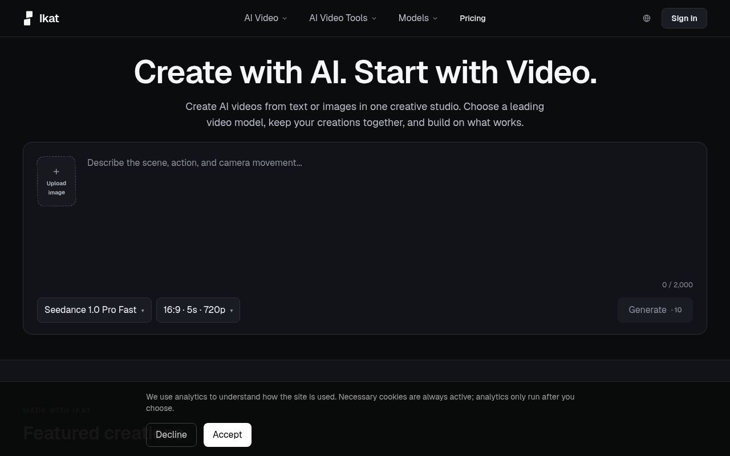Viewport: 730px width, 456px height.
Task: Click the plus Upload image tile
Action: [x=56, y=181]
